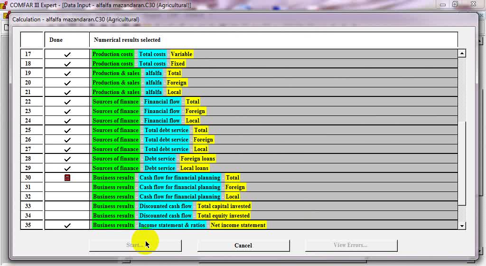Select yellow "Foreign loans" label in row 28
Screen dimensions: 486x266
[197, 159]
